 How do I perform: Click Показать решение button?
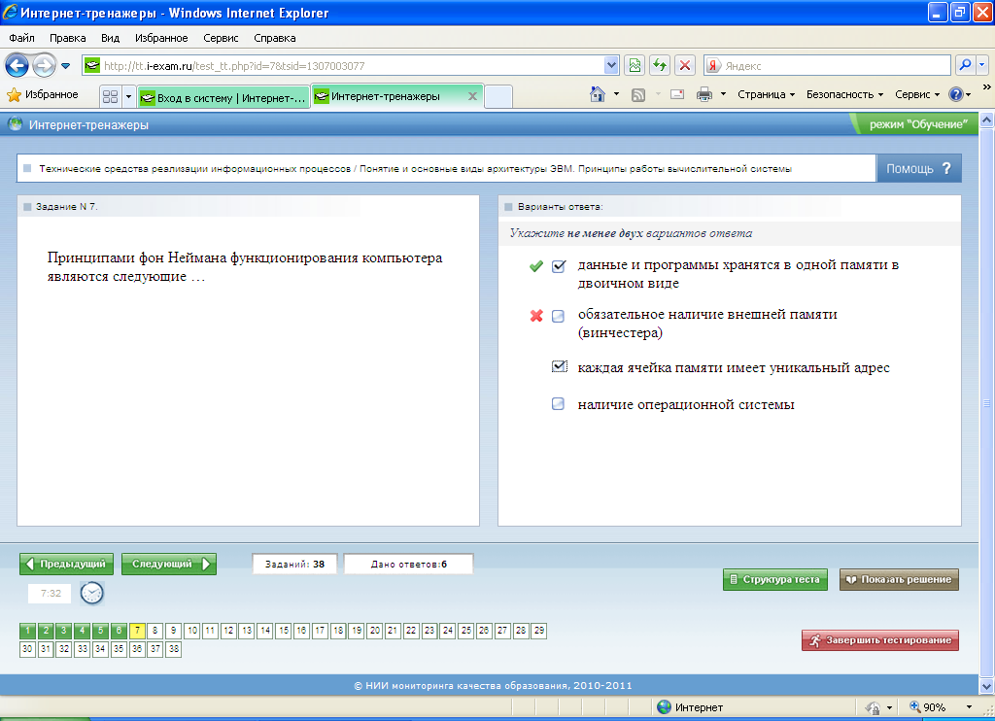click(899, 579)
